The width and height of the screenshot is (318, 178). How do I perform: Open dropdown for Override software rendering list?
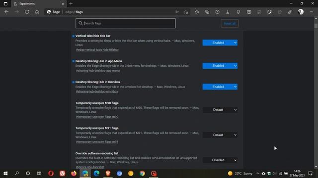(220, 160)
